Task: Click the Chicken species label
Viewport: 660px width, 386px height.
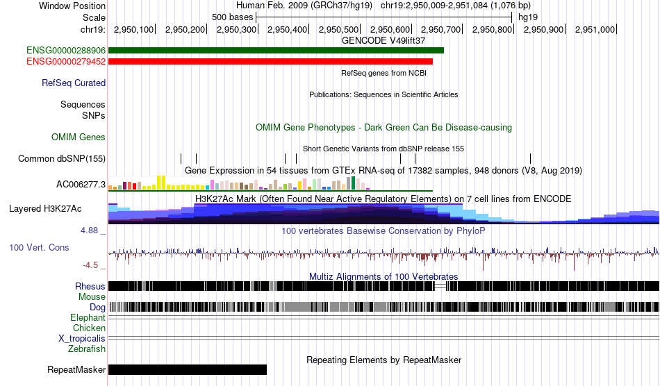Action: [x=89, y=328]
